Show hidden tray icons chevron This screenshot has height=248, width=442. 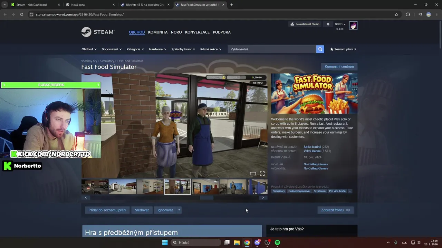pos(388,242)
